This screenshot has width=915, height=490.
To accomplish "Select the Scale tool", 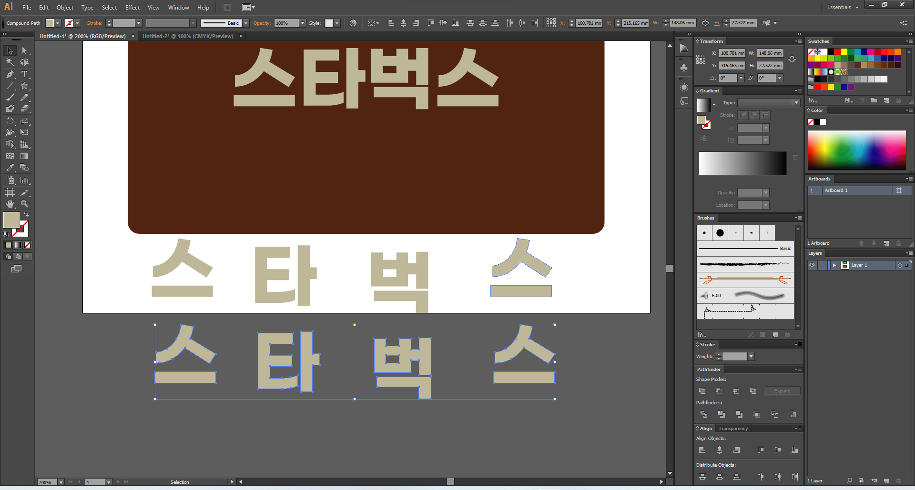I will [24, 121].
